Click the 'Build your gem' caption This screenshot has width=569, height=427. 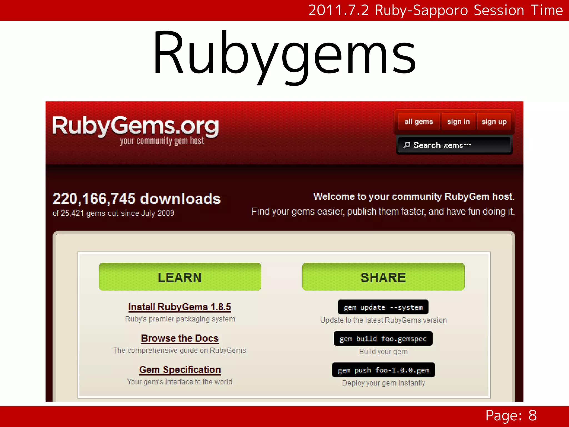(x=383, y=352)
